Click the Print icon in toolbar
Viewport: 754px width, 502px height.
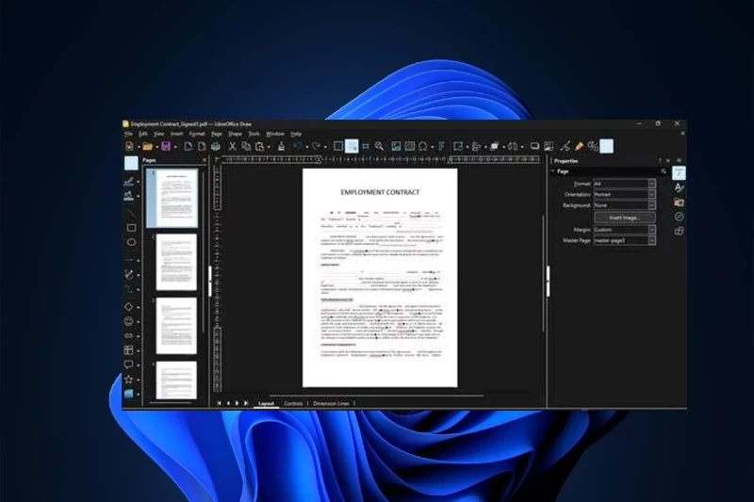pyautogui.click(x=216, y=146)
